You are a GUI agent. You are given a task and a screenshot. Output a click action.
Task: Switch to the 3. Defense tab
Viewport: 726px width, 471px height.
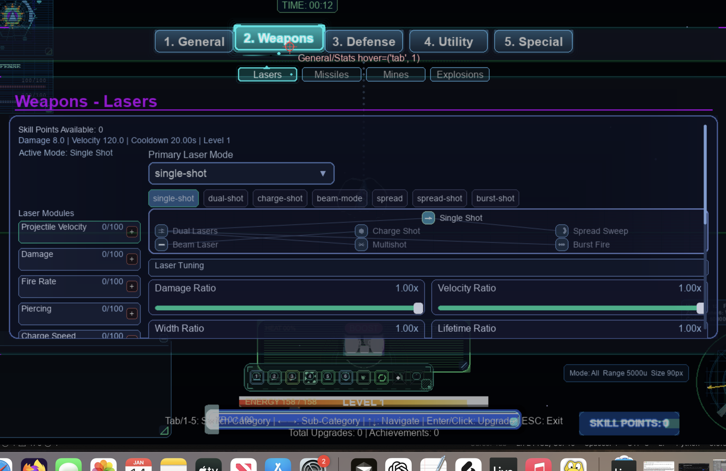point(364,41)
